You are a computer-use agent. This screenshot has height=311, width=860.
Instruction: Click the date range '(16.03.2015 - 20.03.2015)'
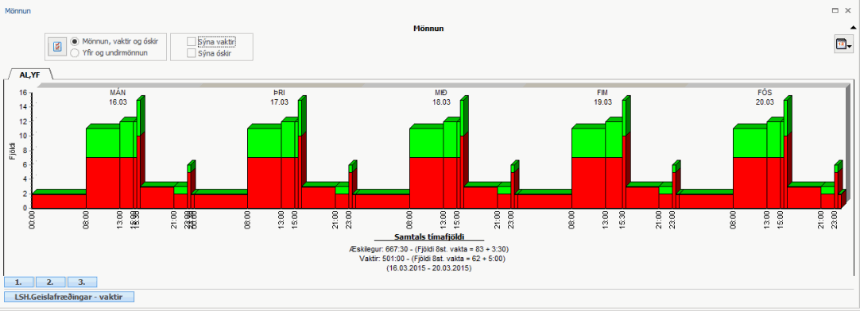pyautogui.click(x=429, y=268)
